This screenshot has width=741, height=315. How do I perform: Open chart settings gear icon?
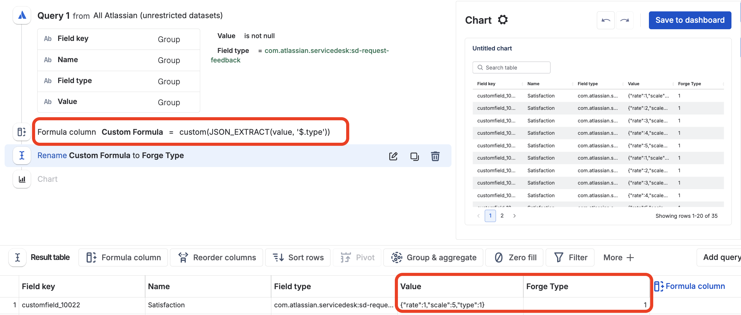(503, 20)
